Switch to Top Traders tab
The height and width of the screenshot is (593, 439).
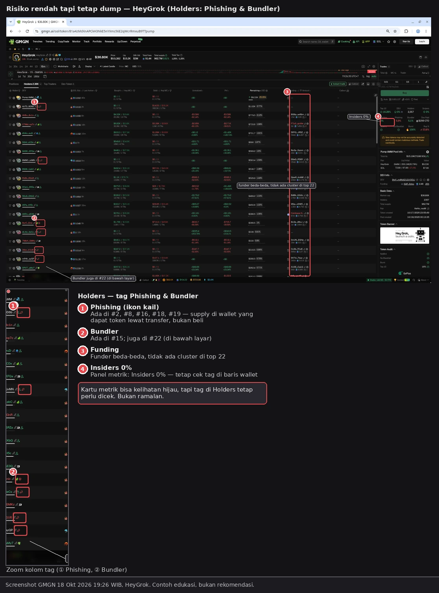[x=50, y=84]
